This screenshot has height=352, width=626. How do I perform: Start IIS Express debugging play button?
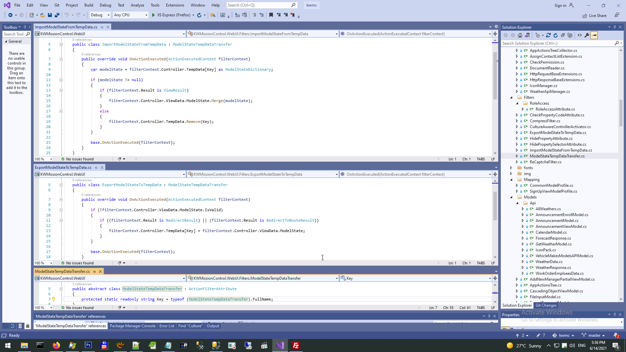[154, 15]
